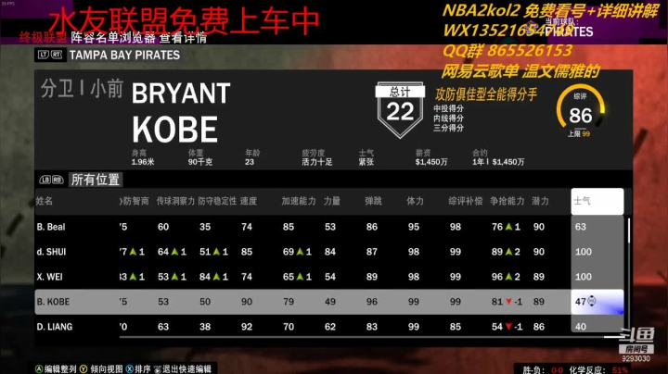Click the contract value 1年 | $1,450万

click(498, 162)
